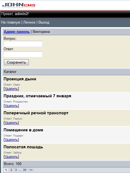Open the Админ панель link

coord(17,32)
